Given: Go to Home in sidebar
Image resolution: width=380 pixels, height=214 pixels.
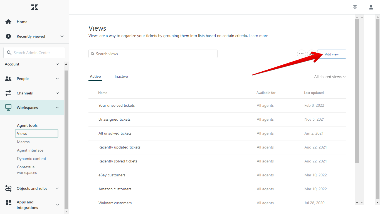Looking at the screenshot, I should (22, 22).
